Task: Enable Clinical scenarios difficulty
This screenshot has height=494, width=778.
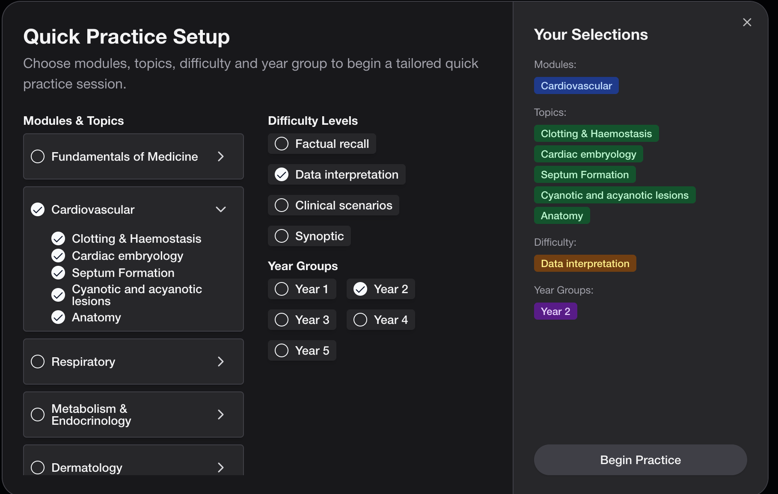Action: [x=282, y=205]
